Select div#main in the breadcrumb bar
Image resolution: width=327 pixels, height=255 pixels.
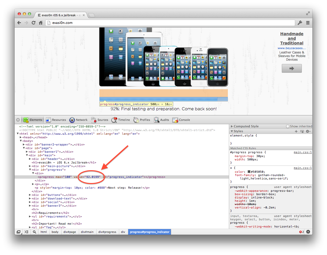coord(87,232)
